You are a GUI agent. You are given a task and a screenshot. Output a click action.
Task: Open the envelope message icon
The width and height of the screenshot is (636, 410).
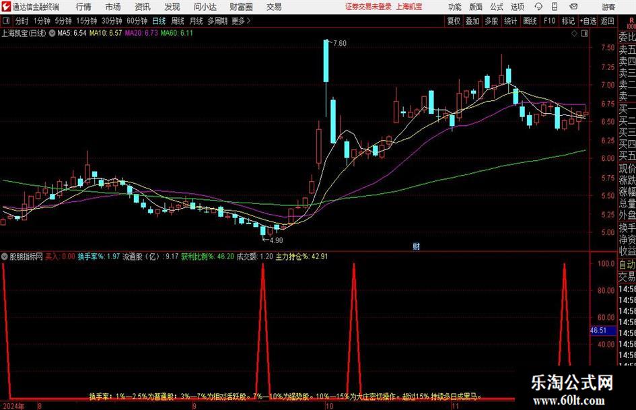click(573, 7)
